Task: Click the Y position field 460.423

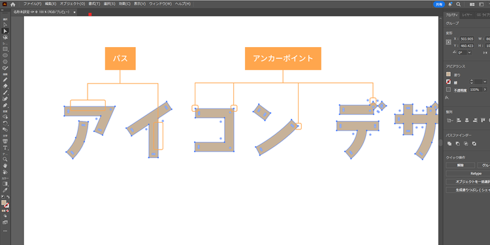Action: point(467,46)
